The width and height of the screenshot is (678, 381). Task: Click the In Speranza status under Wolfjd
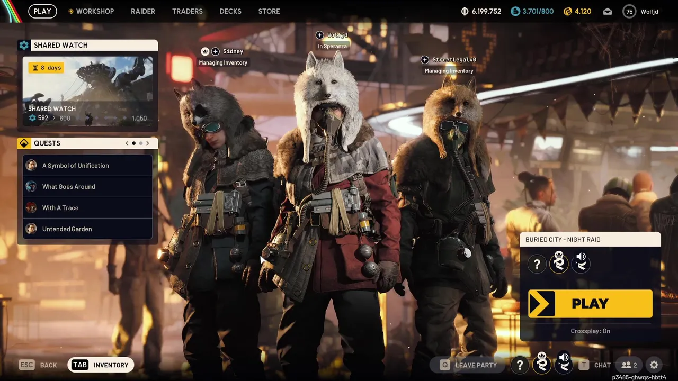point(332,47)
